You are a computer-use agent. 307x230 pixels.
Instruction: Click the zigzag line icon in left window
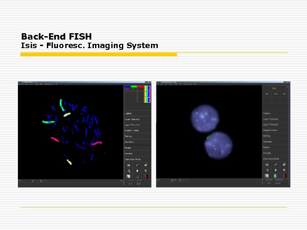tap(137, 165)
